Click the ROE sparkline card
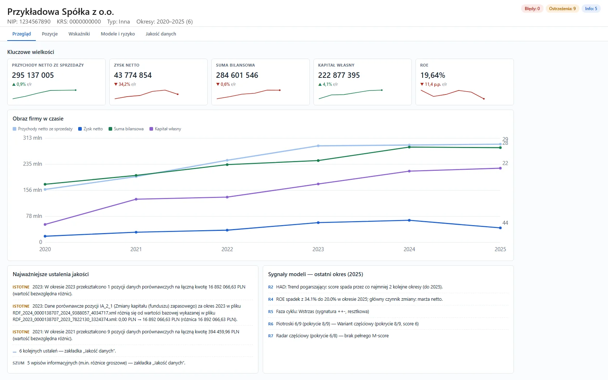This screenshot has height=380, width=608. (x=465, y=82)
